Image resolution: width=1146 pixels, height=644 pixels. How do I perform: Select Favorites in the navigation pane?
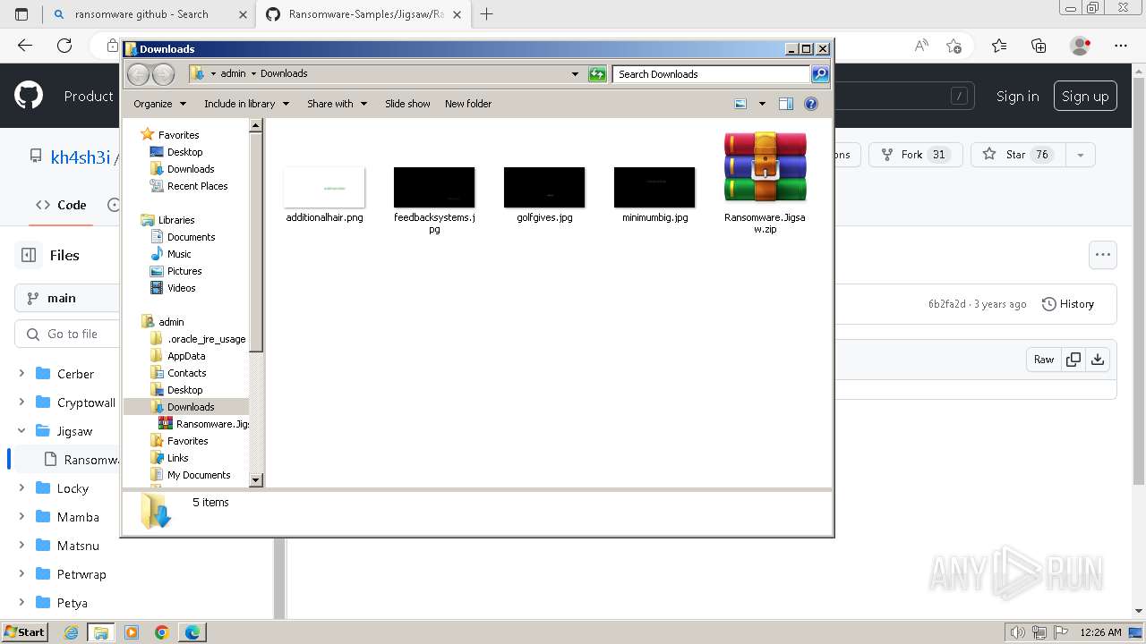(x=178, y=135)
